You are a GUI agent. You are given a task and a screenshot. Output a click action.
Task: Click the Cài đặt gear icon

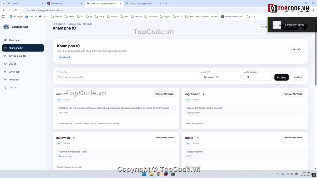[x=5, y=87]
